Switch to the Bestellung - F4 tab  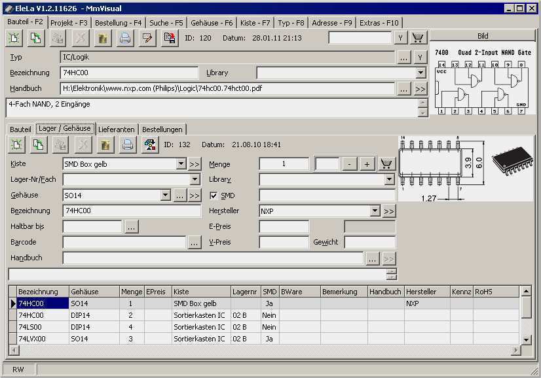tap(118, 22)
